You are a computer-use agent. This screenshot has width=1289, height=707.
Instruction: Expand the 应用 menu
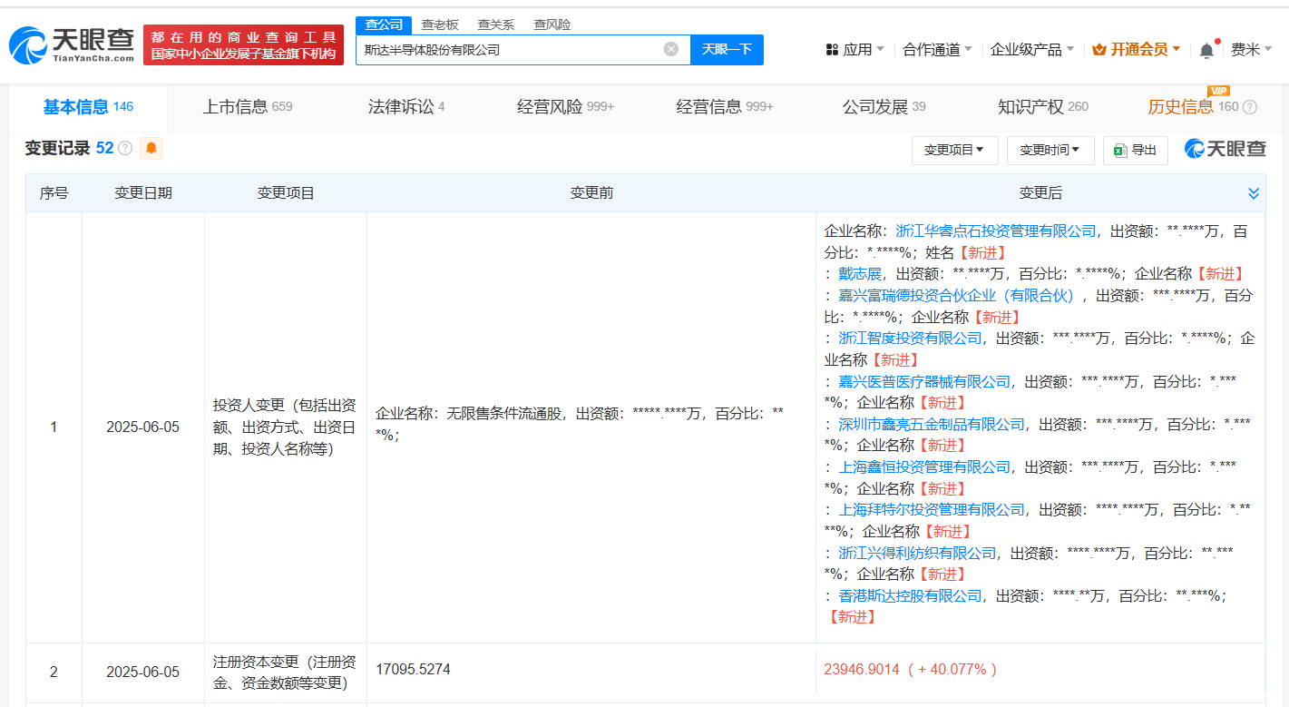tap(854, 50)
